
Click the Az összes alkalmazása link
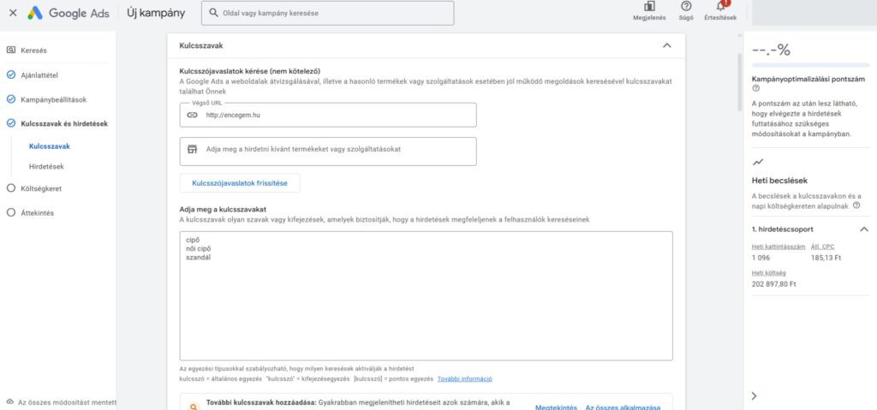point(623,407)
